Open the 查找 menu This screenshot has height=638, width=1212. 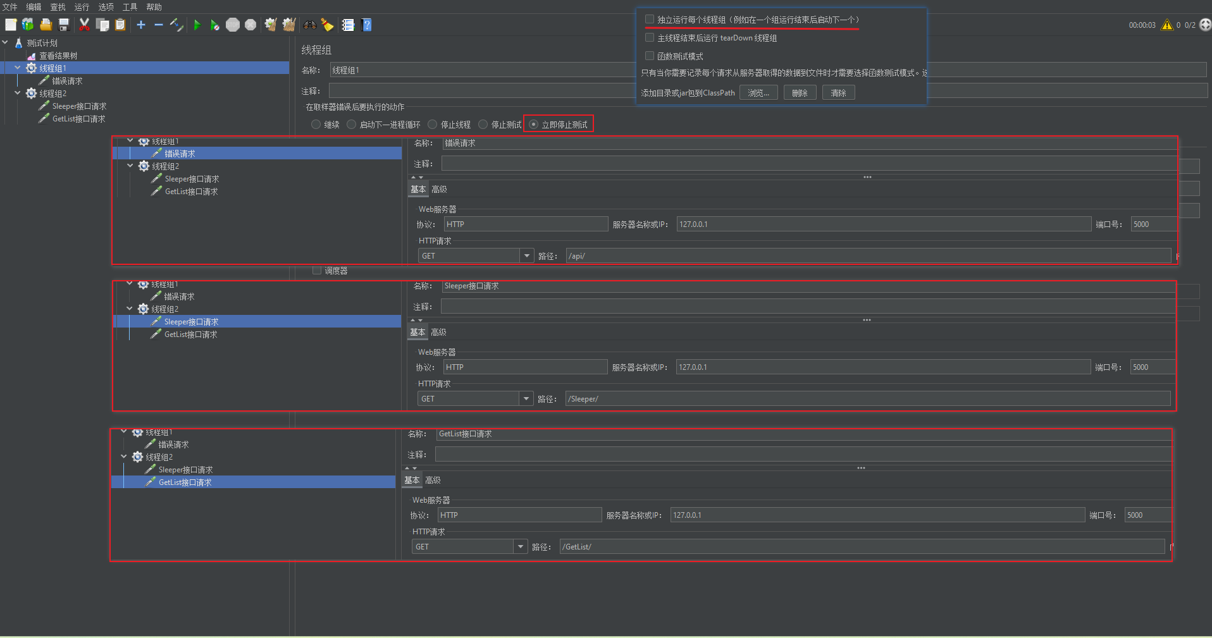(x=58, y=7)
